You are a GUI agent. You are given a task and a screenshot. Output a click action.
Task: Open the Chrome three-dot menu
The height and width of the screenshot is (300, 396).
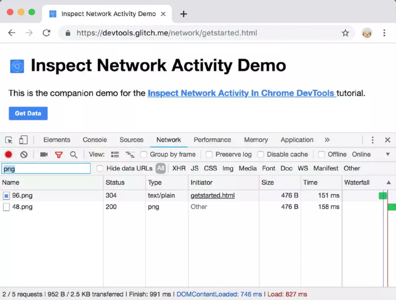tap(384, 33)
